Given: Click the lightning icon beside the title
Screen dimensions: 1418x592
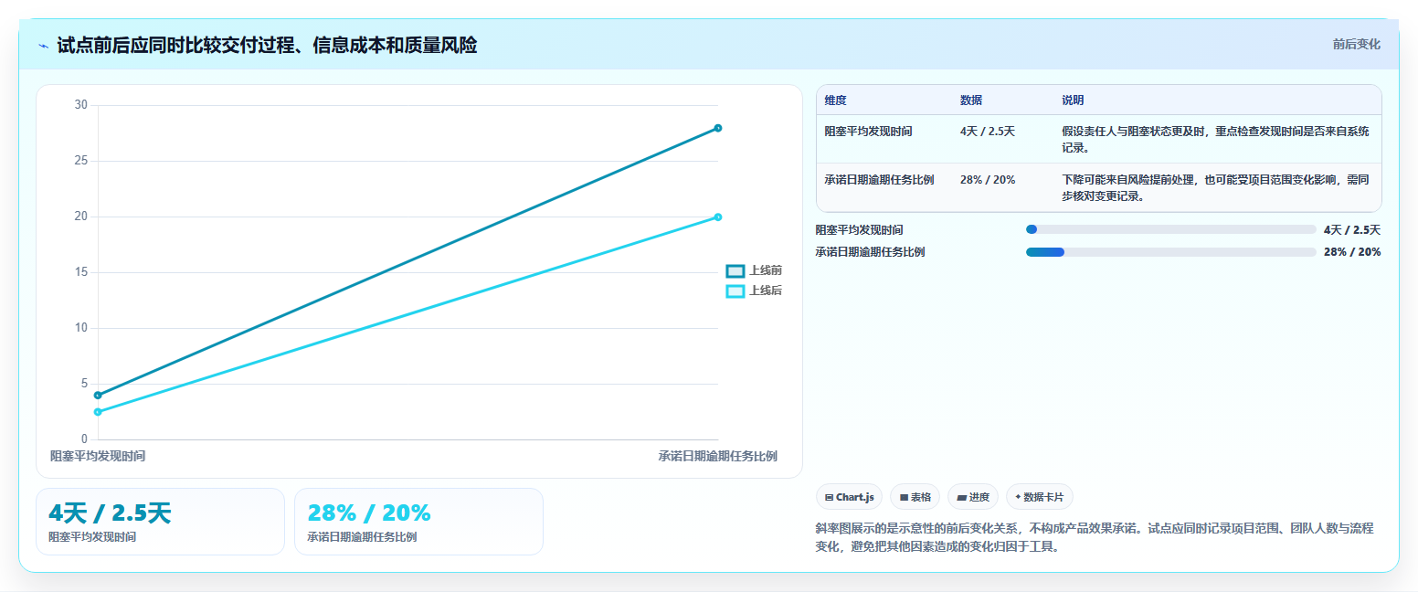Looking at the screenshot, I should click(43, 46).
